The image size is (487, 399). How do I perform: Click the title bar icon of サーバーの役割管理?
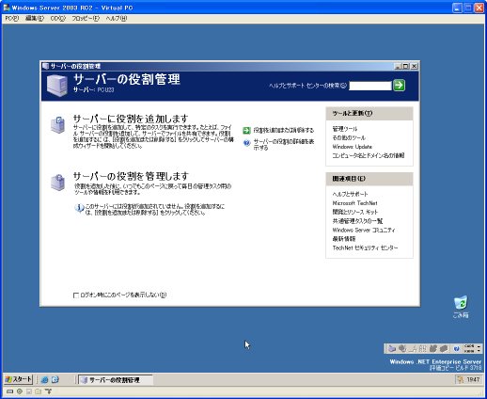click(46, 66)
